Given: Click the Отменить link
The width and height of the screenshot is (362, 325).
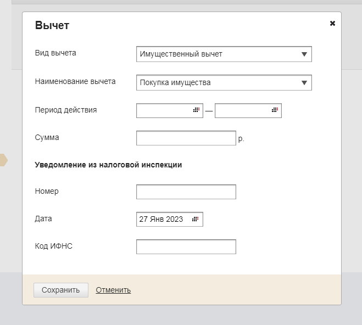Looking at the screenshot, I should pyautogui.click(x=113, y=290).
